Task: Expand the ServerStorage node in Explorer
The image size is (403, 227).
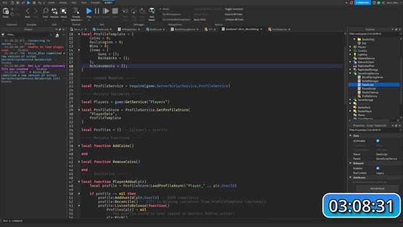Action: click(x=350, y=100)
